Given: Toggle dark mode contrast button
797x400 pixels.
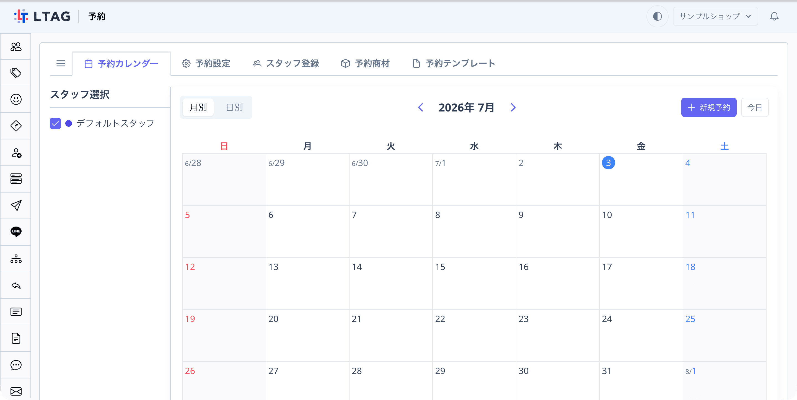Looking at the screenshot, I should [657, 16].
